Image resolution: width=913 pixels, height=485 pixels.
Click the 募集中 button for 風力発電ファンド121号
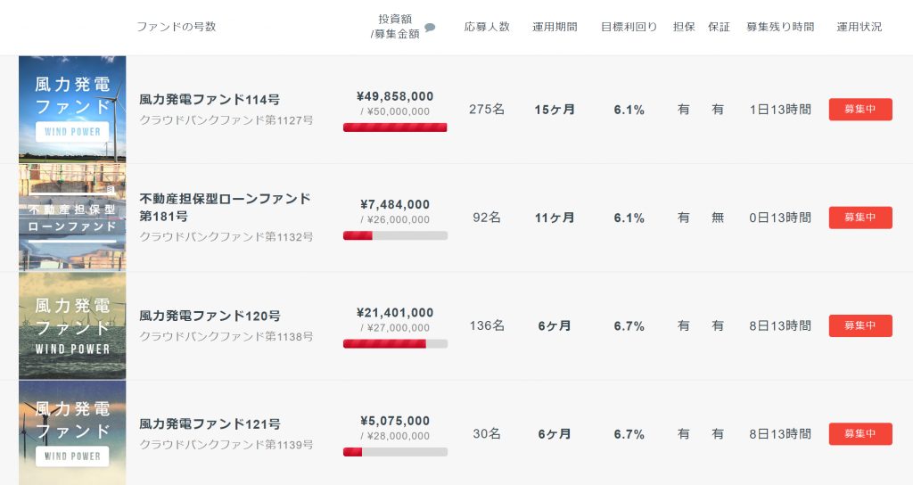pos(860,434)
